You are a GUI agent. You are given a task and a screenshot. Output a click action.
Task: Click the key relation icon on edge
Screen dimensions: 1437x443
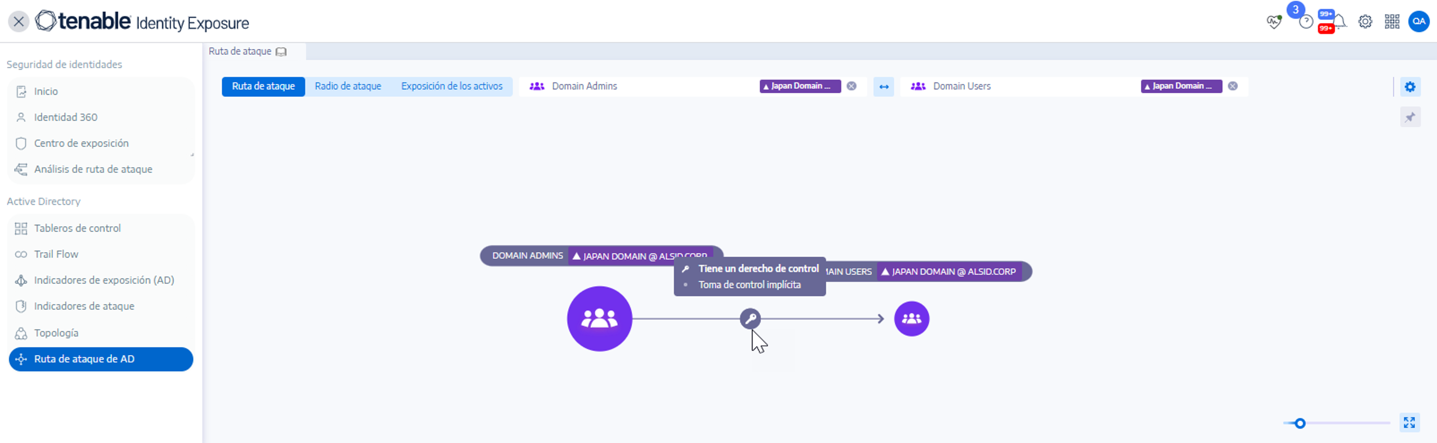click(x=750, y=319)
